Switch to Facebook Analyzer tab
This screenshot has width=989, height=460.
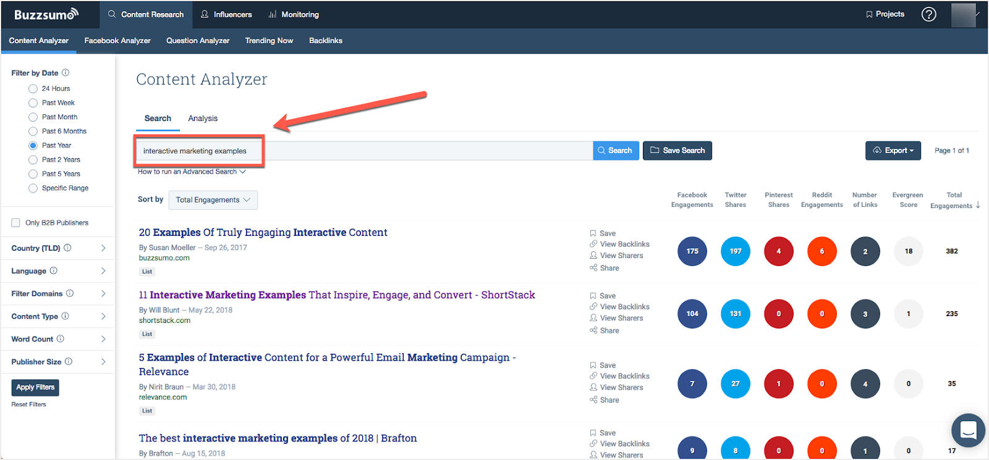coord(117,41)
